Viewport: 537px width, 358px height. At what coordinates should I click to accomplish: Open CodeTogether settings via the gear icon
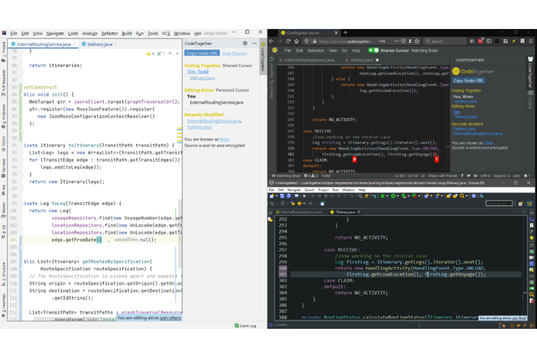pos(245,43)
